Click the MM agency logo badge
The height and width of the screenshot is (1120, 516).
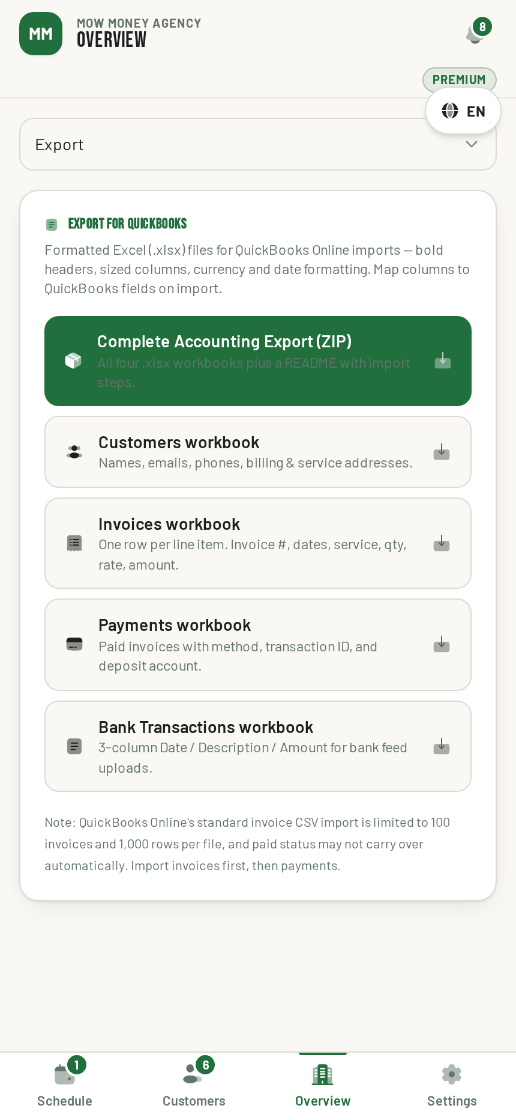tap(41, 34)
